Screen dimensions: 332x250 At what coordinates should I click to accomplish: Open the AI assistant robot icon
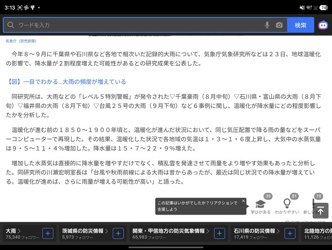click(323, 25)
